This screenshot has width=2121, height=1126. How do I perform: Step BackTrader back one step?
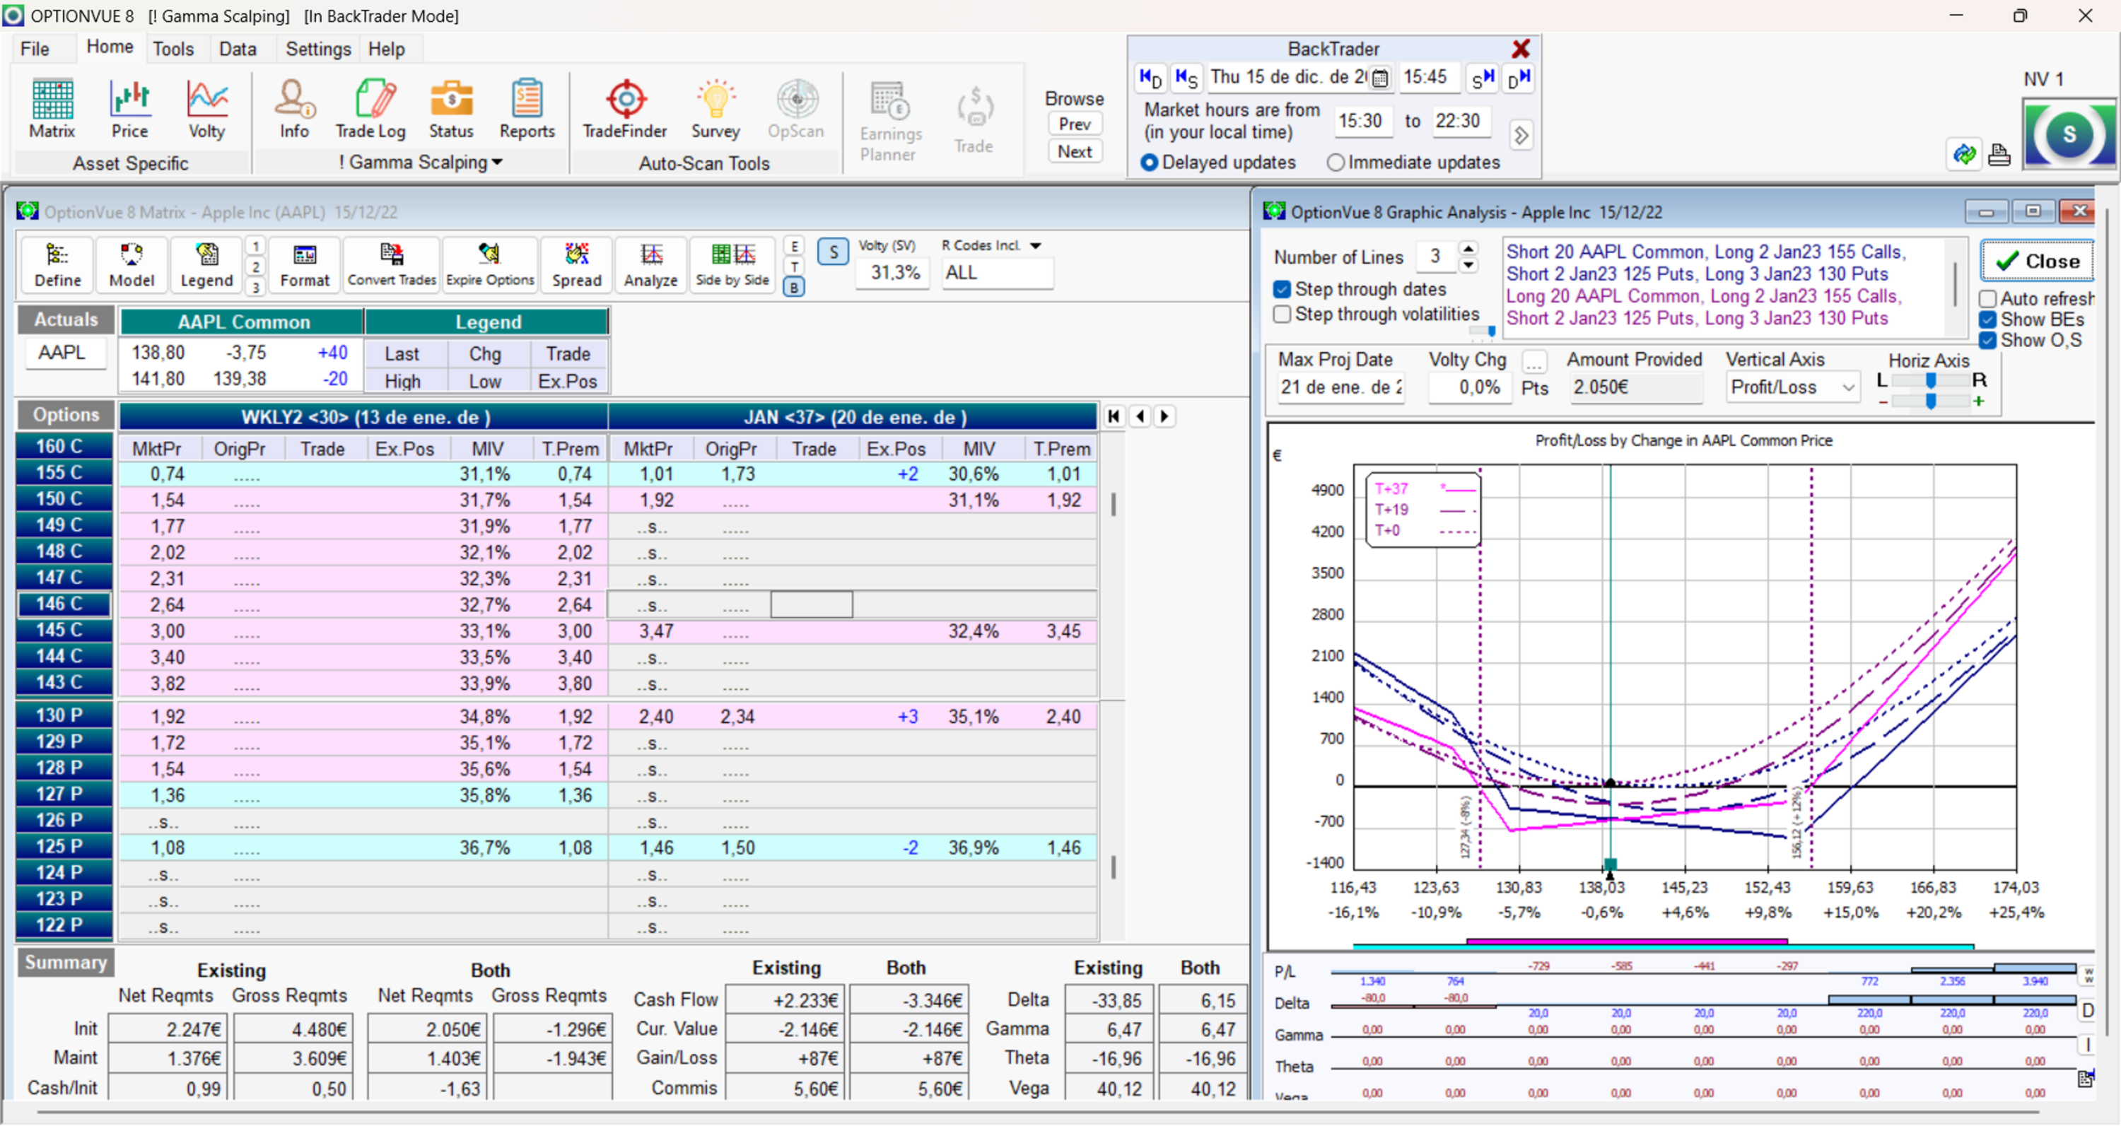1186,77
